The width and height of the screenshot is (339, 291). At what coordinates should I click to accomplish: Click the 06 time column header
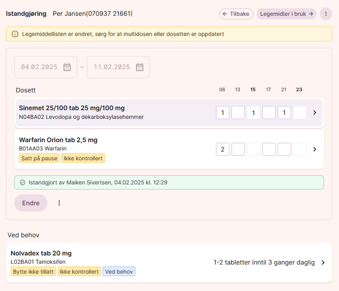(x=222, y=90)
